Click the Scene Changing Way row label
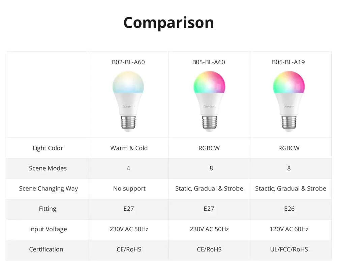Screen dimensions: 337x276 coord(48,188)
